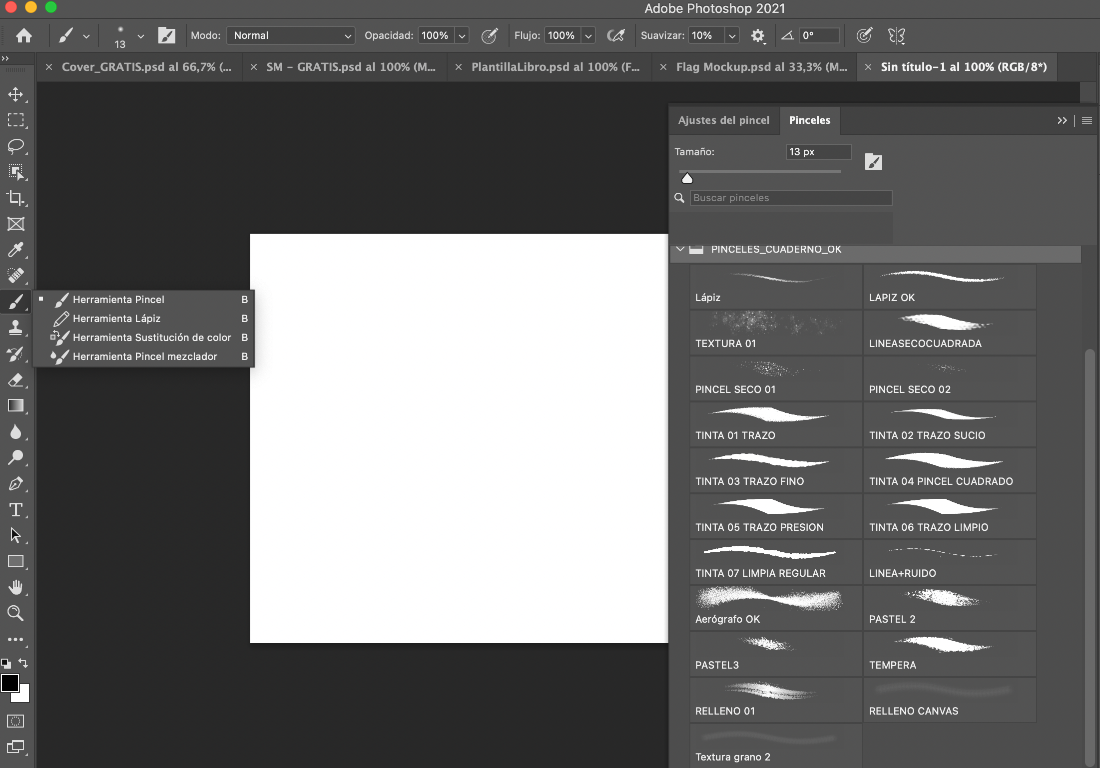Select the Lasso tool

coord(15,146)
